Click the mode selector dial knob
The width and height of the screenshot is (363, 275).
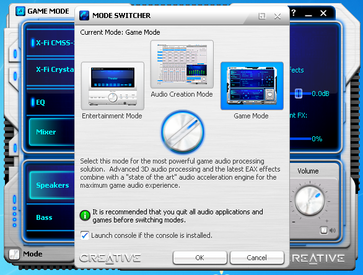click(183, 132)
